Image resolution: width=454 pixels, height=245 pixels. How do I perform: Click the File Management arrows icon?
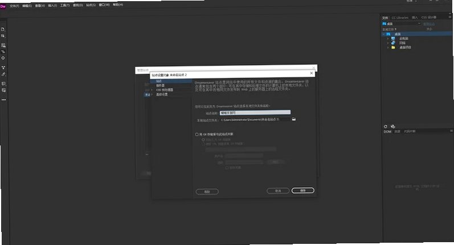tap(3, 36)
